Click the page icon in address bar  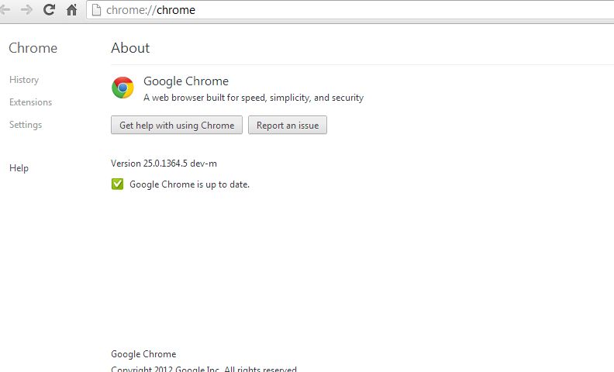(96, 10)
